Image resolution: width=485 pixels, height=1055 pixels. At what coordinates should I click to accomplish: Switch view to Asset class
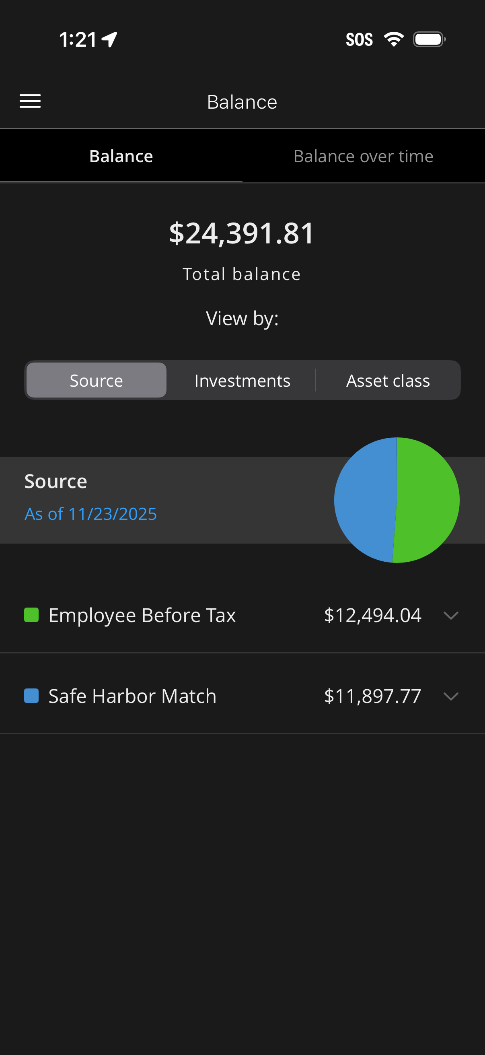click(x=388, y=380)
